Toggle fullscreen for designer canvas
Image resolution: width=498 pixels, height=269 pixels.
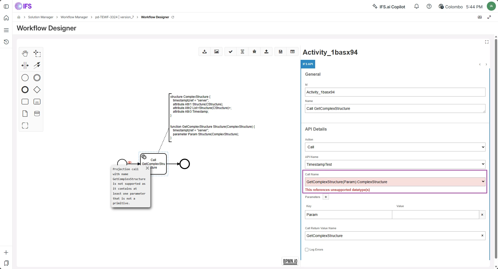tap(487, 42)
